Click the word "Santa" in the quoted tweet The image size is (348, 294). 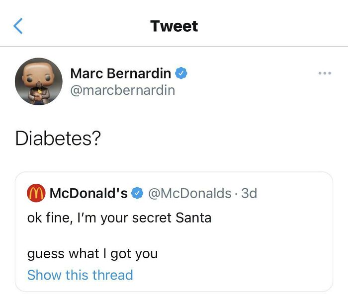(x=193, y=218)
